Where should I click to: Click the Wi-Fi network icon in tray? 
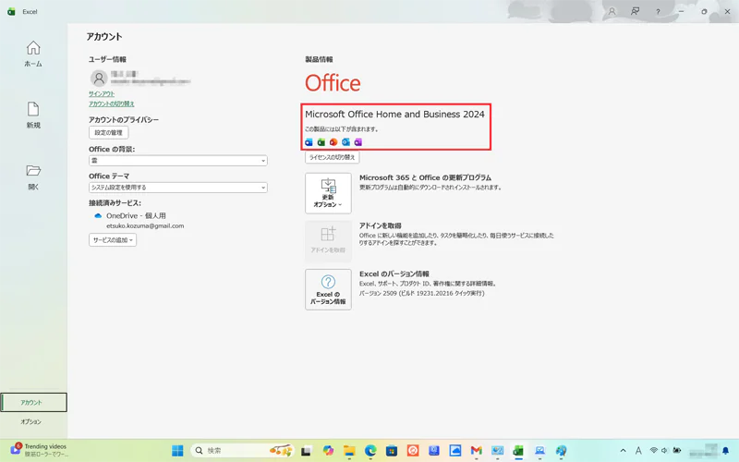[x=654, y=450]
